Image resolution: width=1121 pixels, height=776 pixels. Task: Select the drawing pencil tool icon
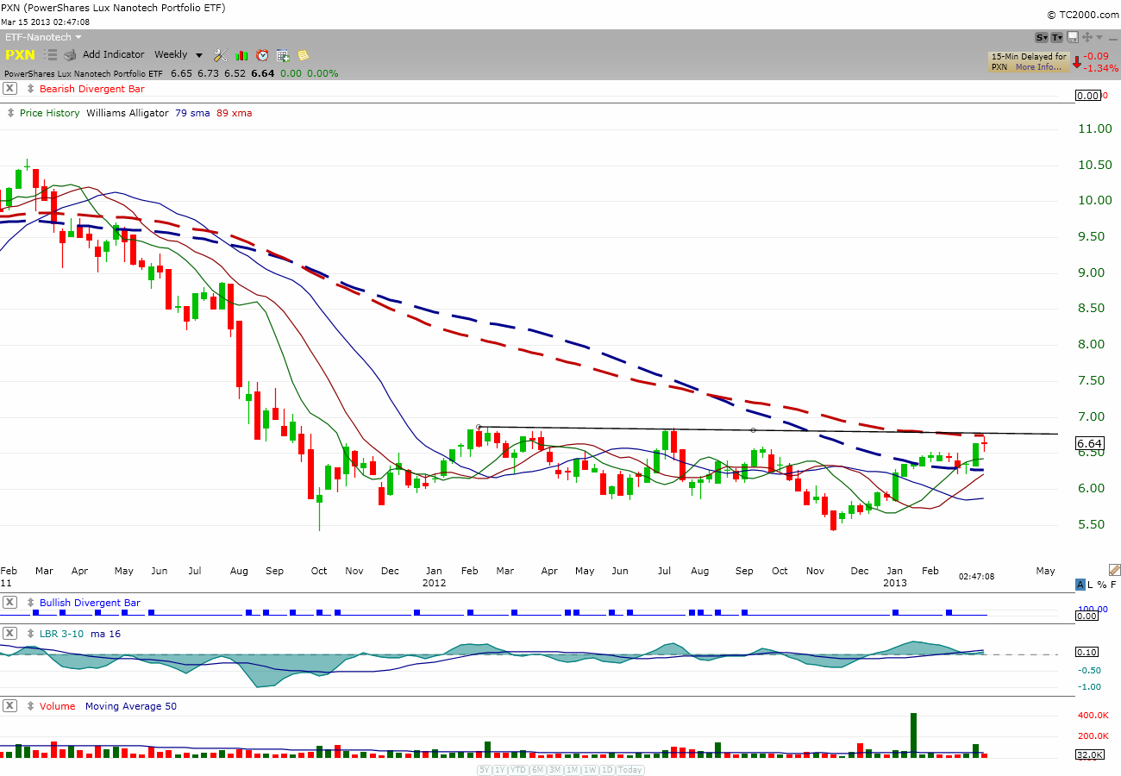[1114, 570]
